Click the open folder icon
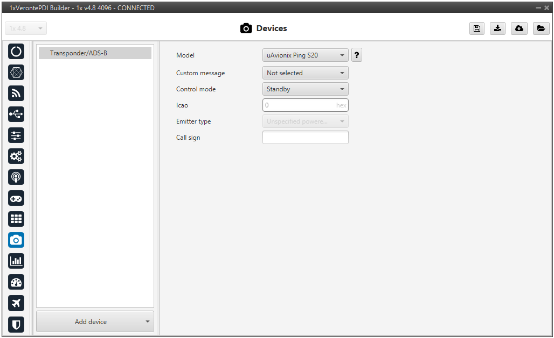Screen dimensions: 554x338 (x=541, y=29)
